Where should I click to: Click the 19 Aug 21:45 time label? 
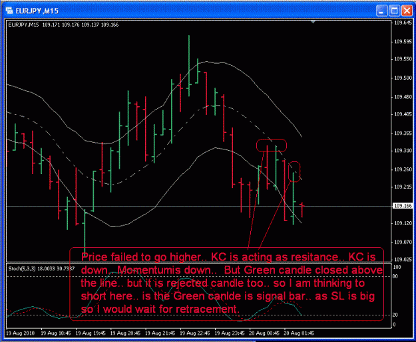click(160, 333)
